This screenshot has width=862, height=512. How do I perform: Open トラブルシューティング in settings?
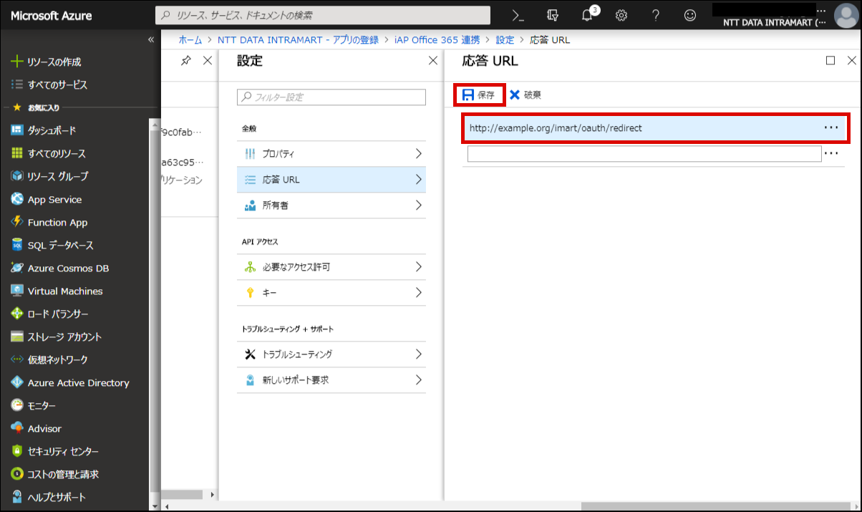[331, 354]
